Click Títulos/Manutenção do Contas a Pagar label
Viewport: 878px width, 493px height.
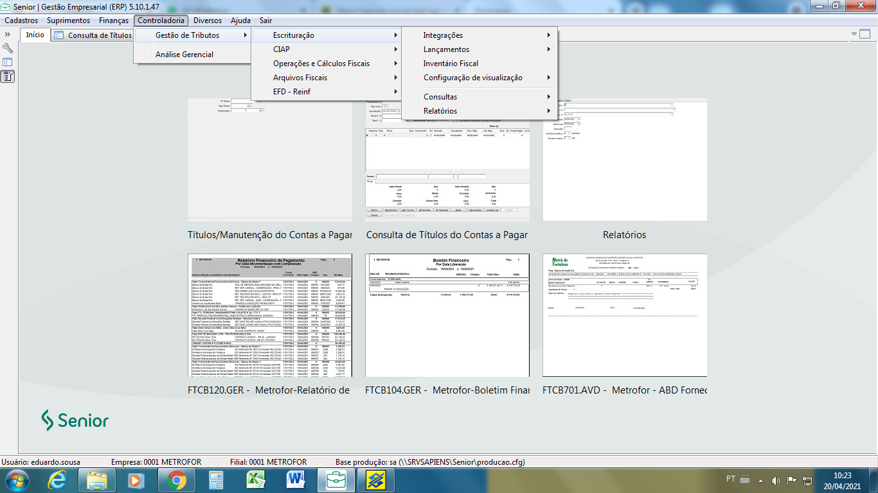click(x=270, y=235)
